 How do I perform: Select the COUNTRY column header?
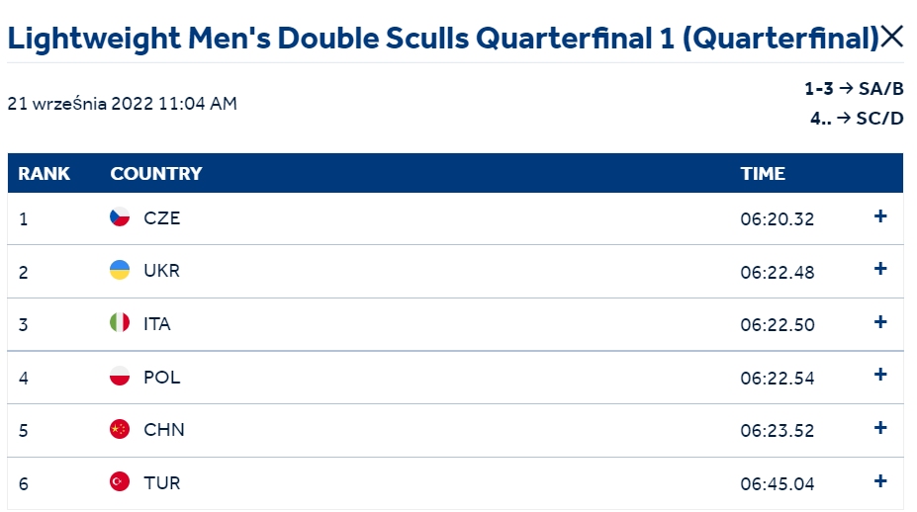156,174
